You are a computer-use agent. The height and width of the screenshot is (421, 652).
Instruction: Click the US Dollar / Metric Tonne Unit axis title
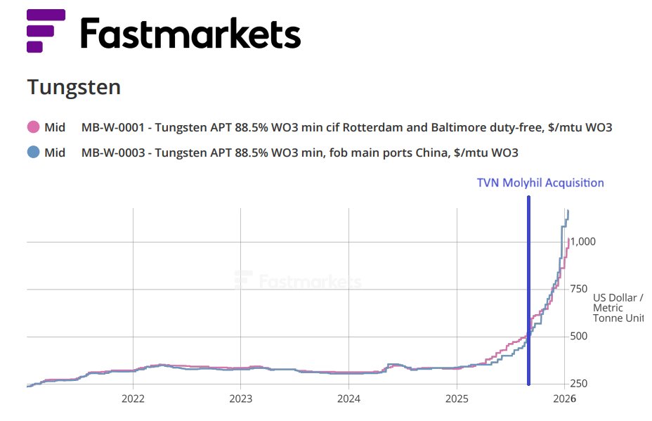coord(618,309)
